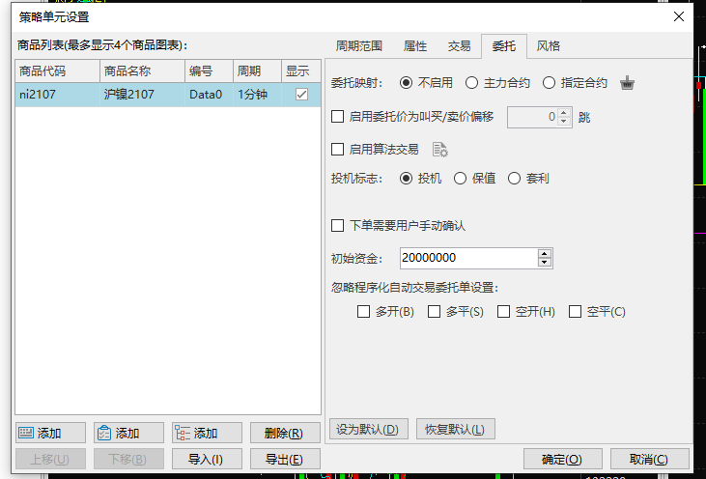Select the 主力合约 radio option
706x479 pixels.
pyautogui.click(x=472, y=83)
